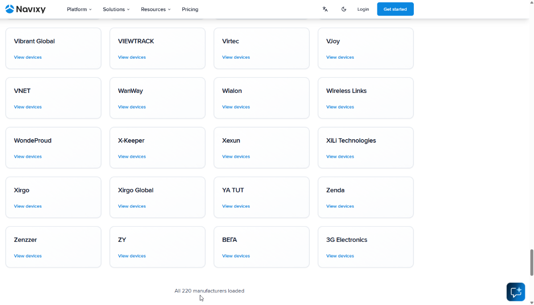The width and height of the screenshot is (534, 305).
Task: View devices for Wireless Links
Action: (x=340, y=107)
